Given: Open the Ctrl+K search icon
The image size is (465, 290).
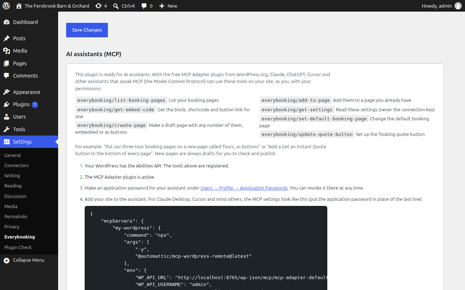Looking at the screenshot, I should pyautogui.click(x=116, y=6).
